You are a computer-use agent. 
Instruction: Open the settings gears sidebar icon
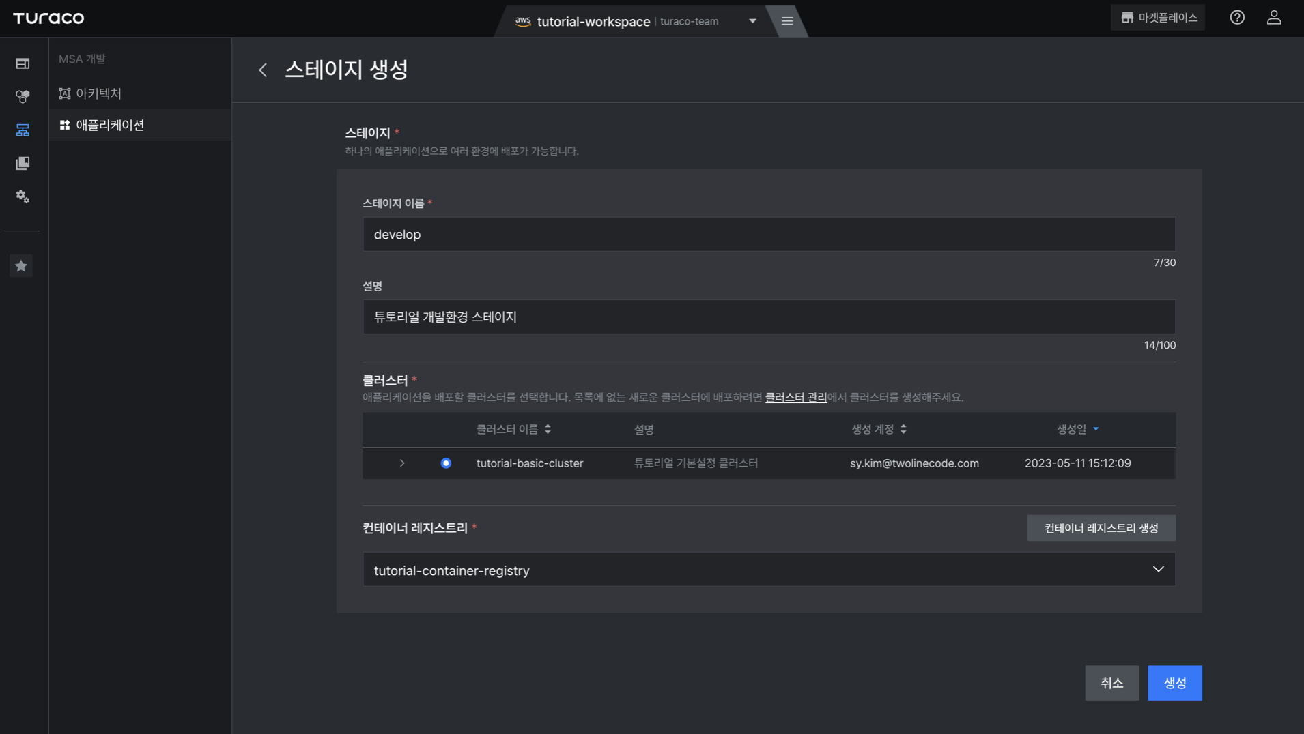(x=23, y=196)
